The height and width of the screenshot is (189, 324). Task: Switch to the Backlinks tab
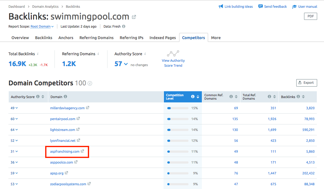pos(44,38)
